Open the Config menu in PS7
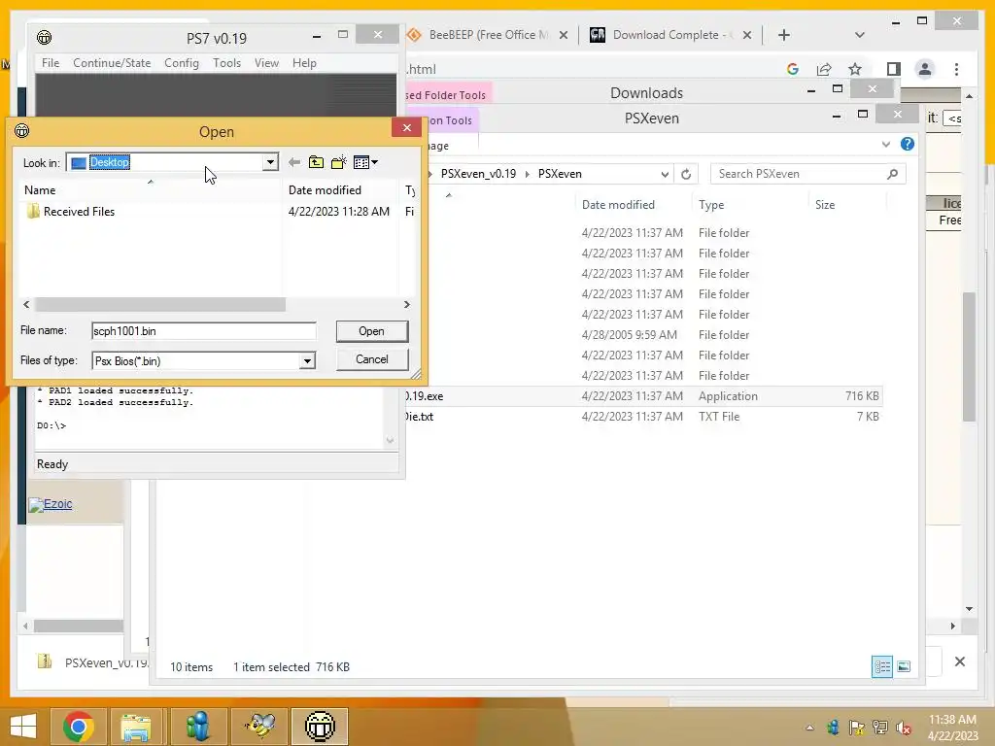This screenshot has height=746, width=995. click(x=182, y=63)
